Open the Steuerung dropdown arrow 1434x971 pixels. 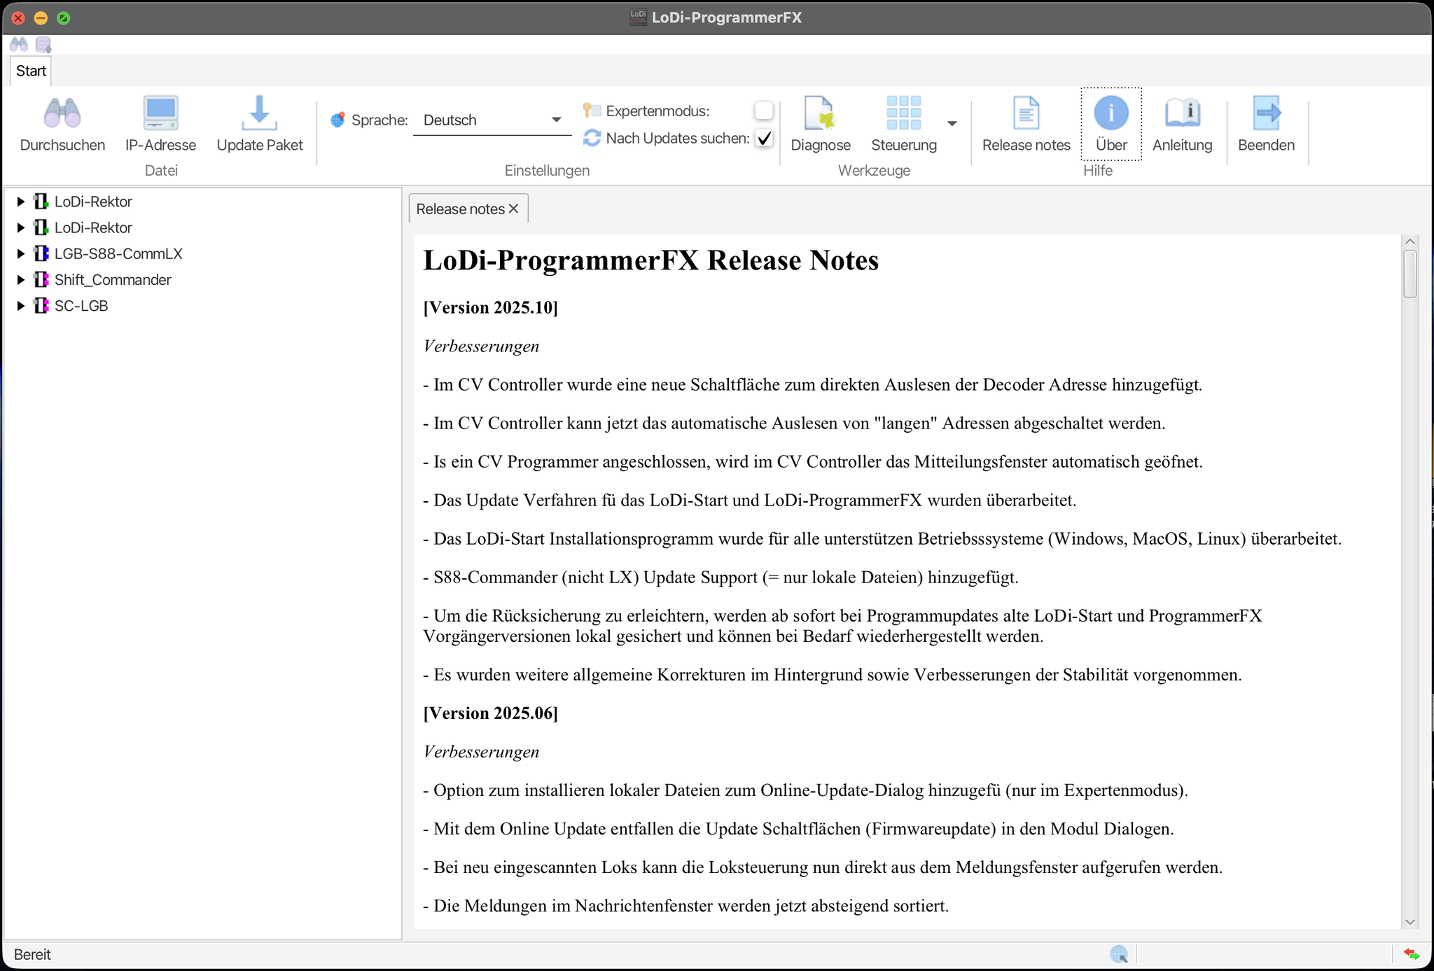click(x=952, y=124)
